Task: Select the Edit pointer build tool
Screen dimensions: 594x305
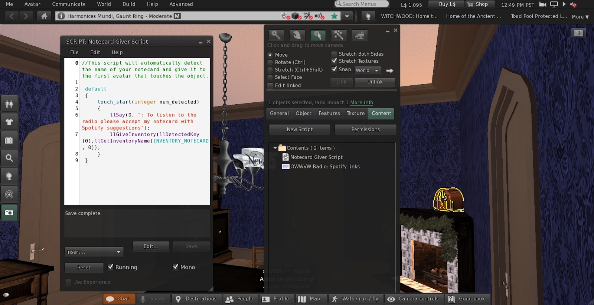Action: [x=318, y=35]
